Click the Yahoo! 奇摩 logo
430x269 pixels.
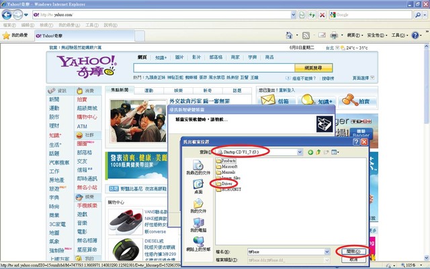87,66
